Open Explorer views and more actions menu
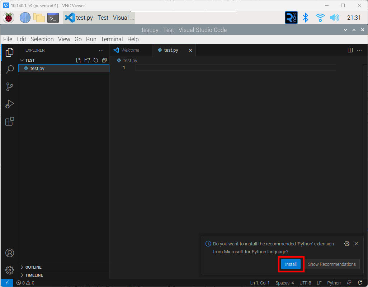This screenshot has width=368, height=287. (x=101, y=50)
